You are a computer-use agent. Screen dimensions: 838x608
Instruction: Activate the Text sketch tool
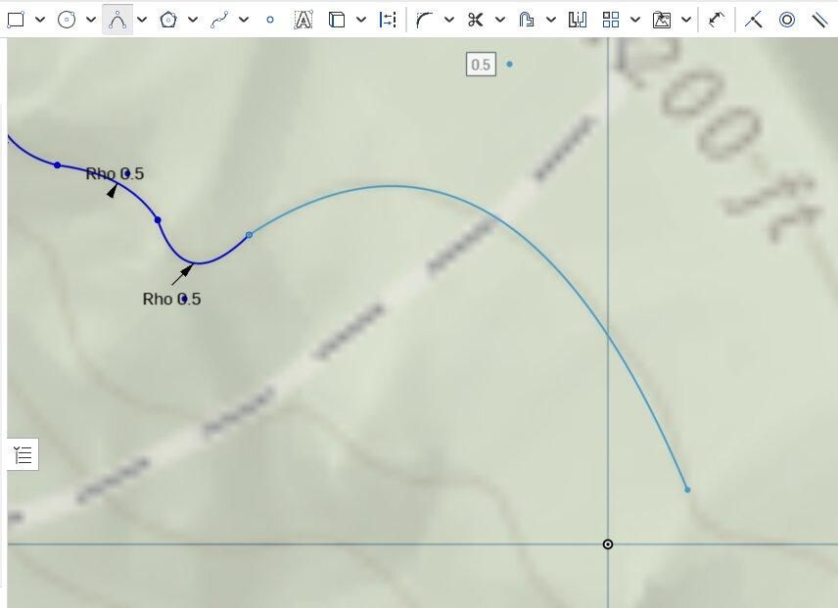tap(303, 20)
